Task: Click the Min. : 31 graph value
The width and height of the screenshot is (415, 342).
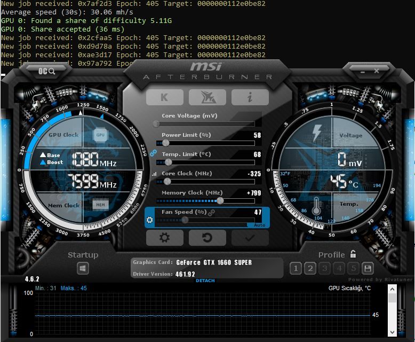Action: (45, 288)
